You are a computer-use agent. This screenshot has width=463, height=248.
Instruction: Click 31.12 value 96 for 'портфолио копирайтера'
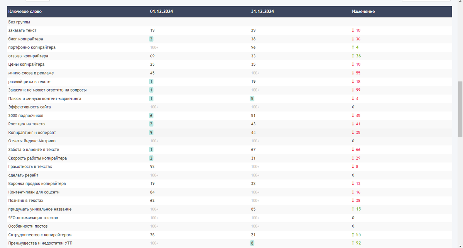tap(253, 47)
